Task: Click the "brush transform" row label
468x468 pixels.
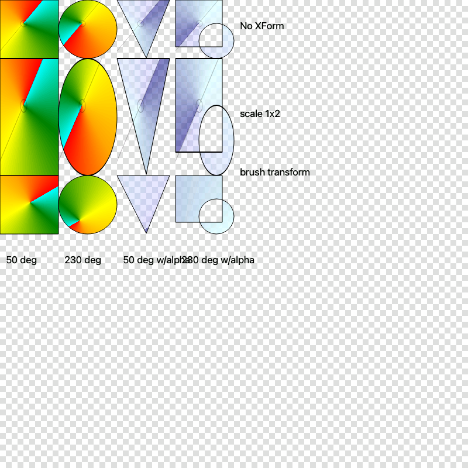Action: (x=274, y=172)
